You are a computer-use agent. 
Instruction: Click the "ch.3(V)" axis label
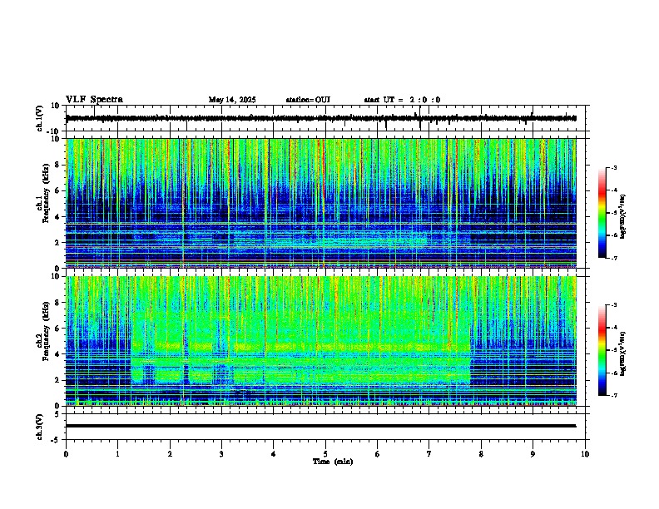(x=40, y=427)
